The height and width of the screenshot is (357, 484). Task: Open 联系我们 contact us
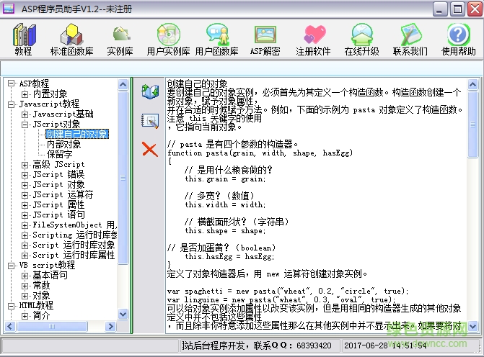point(410,40)
